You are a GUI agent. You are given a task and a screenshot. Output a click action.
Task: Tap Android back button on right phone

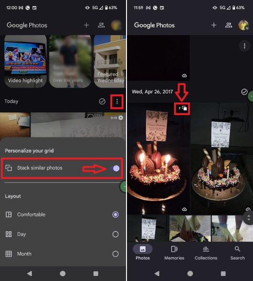[157, 274]
